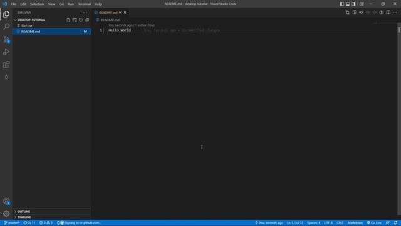
Task: Toggle the bottom Panel visibility
Action: tap(348, 4)
